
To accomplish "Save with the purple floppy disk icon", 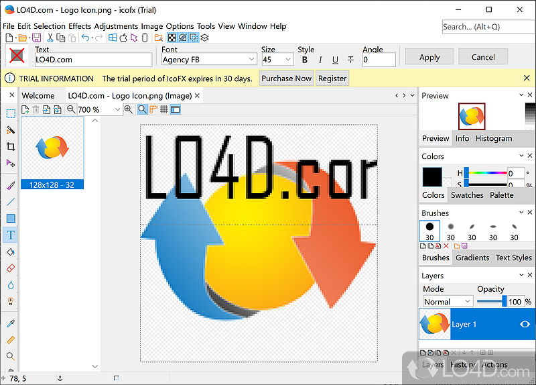I will tap(37, 38).
